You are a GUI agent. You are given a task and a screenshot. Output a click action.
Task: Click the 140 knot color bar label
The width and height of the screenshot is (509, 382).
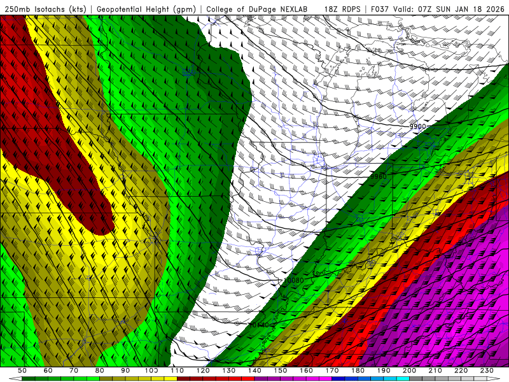(x=255, y=371)
